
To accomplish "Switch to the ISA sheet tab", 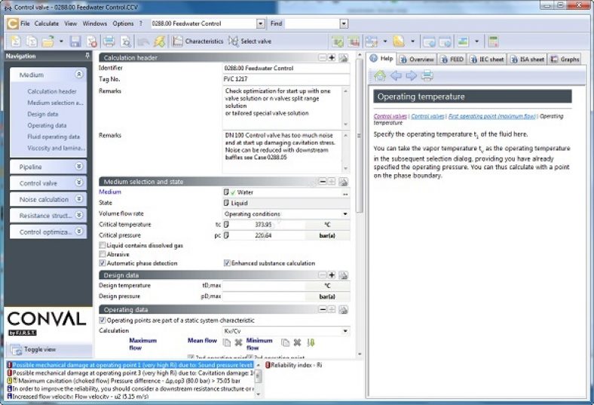I will [x=528, y=59].
